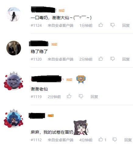The width and height of the screenshot is (133, 148).
Task: Like the 谢谢老仙 comment #1119
Action: pyautogui.click(x=69, y=96)
